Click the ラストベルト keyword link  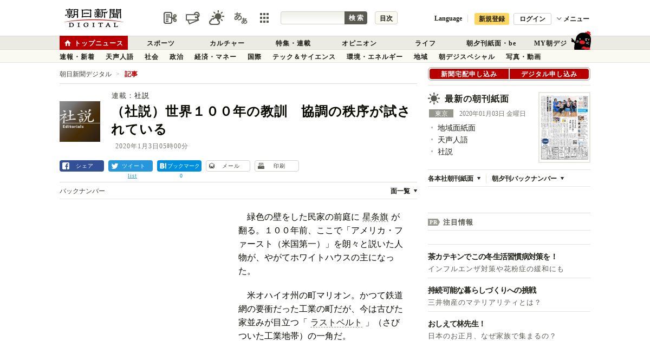point(336,323)
